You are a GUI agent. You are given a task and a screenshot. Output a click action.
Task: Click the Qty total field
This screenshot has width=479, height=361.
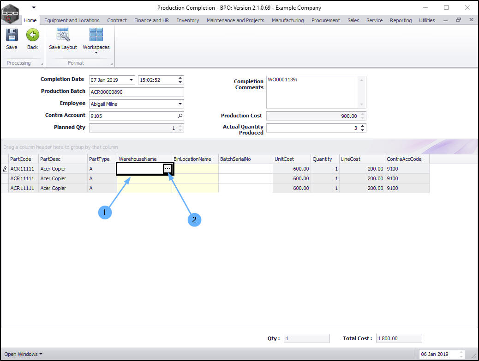pyautogui.click(x=306, y=338)
